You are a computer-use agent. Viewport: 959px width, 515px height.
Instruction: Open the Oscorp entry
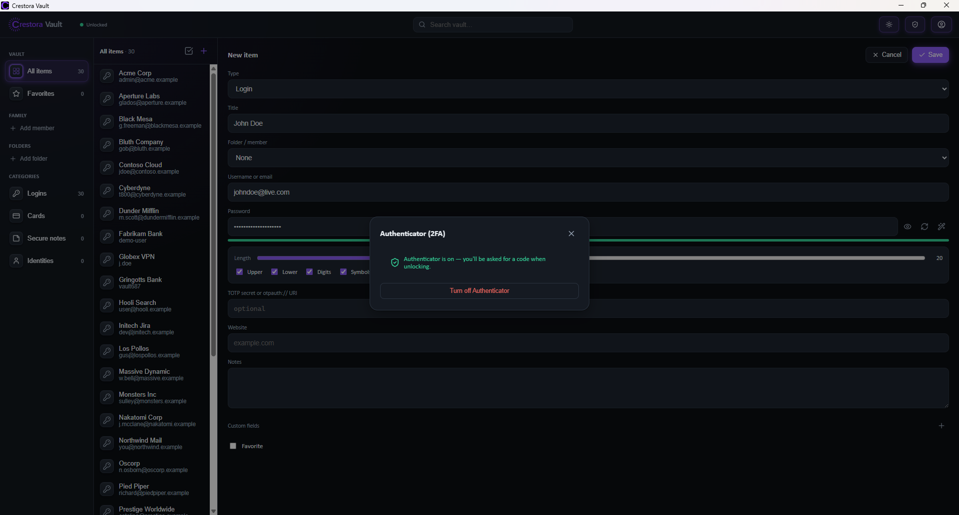(x=152, y=466)
